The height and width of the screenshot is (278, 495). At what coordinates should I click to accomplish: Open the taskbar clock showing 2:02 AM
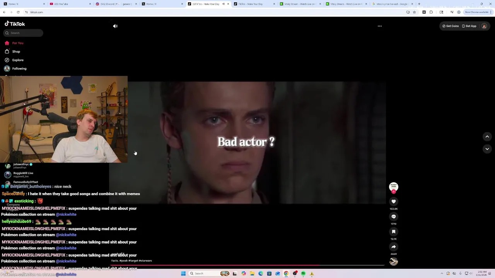point(482,273)
